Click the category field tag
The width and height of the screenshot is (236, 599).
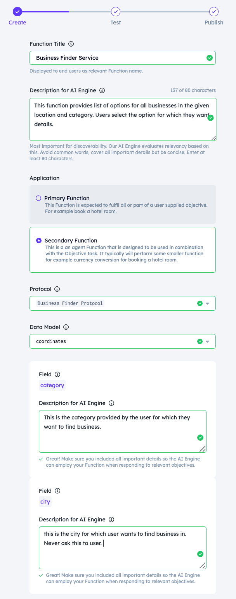click(x=52, y=385)
